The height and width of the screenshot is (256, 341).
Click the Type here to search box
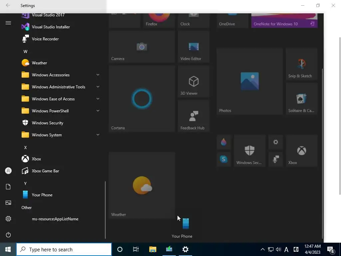click(64, 249)
